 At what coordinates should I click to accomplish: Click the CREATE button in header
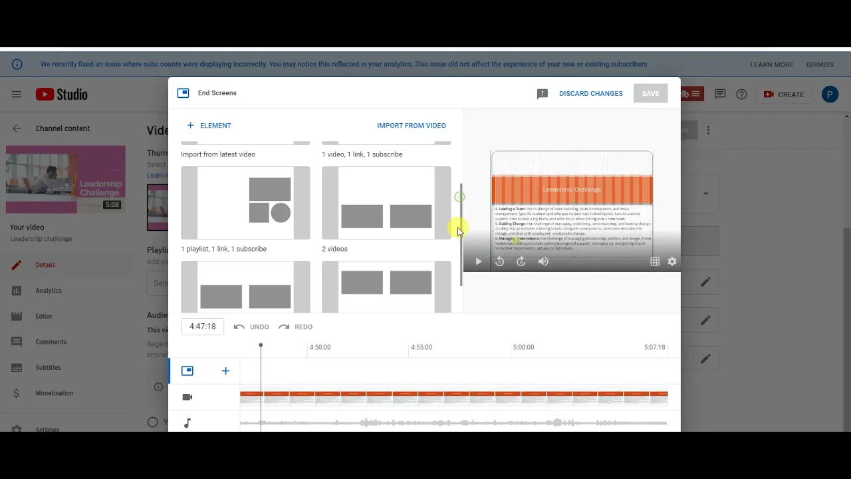click(x=784, y=94)
